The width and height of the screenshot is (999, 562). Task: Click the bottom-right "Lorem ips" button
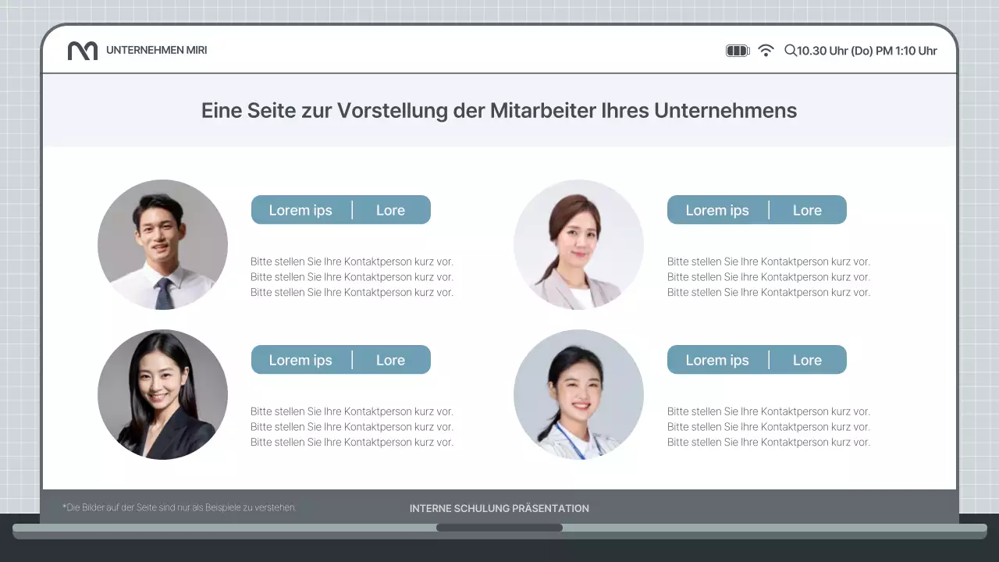716,359
